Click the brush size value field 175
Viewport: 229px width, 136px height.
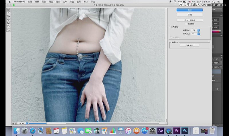(x=194, y=30)
